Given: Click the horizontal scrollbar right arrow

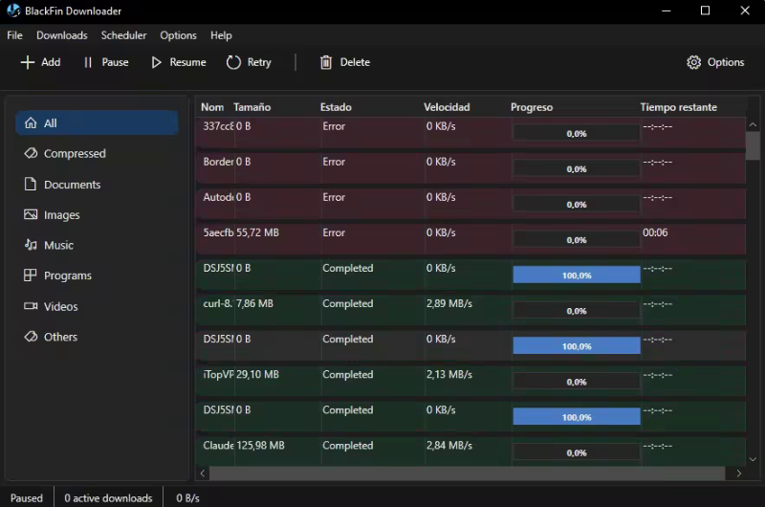Looking at the screenshot, I should pyautogui.click(x=738, y=474).
